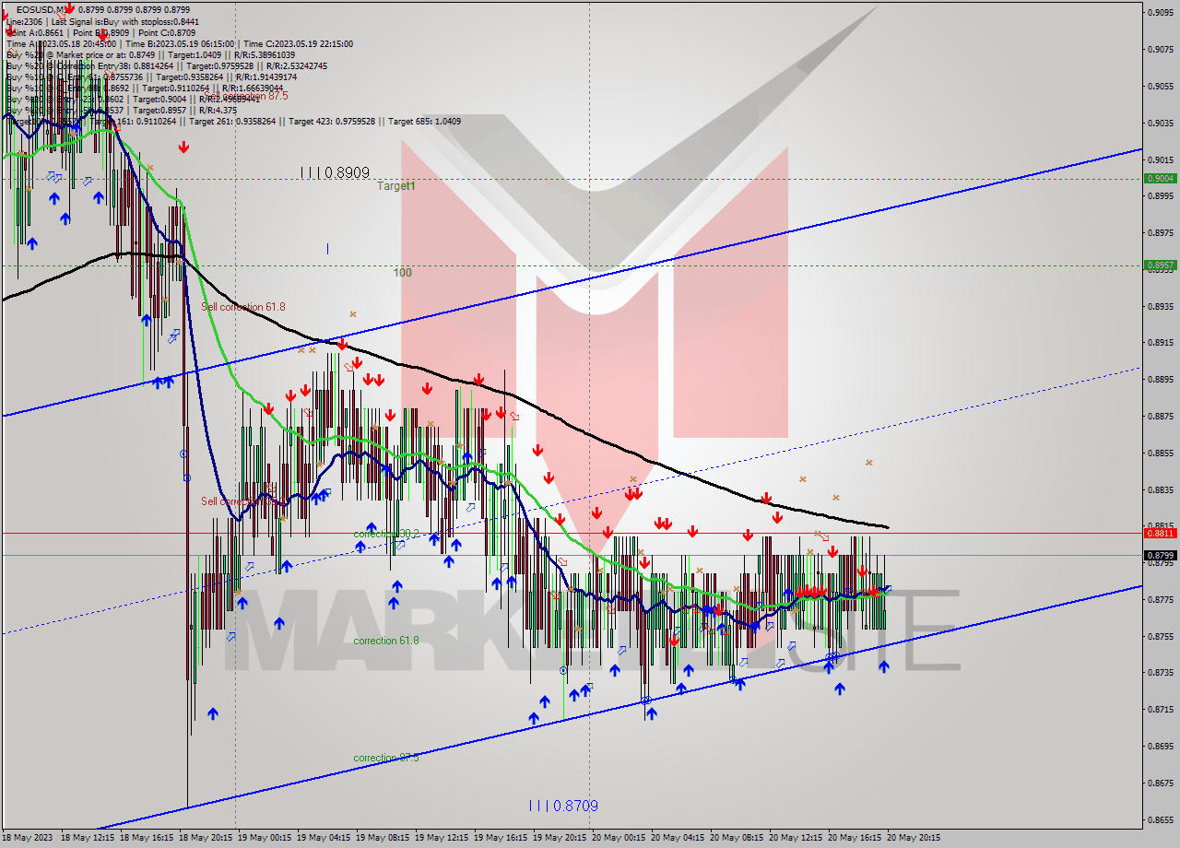Click the '100' level label

pos(402,273)
